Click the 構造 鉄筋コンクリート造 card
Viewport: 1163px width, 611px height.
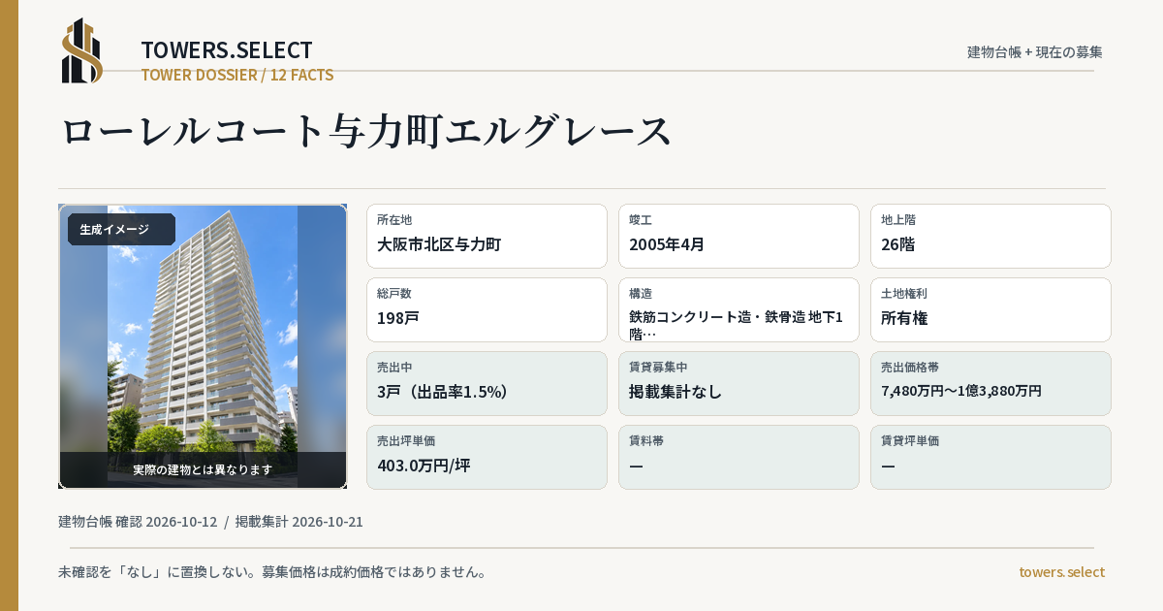(739, 309)
